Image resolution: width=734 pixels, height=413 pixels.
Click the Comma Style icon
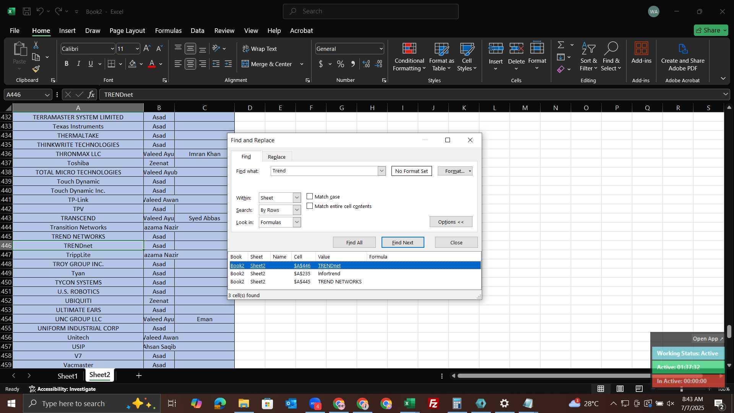[x=353, y=64]
